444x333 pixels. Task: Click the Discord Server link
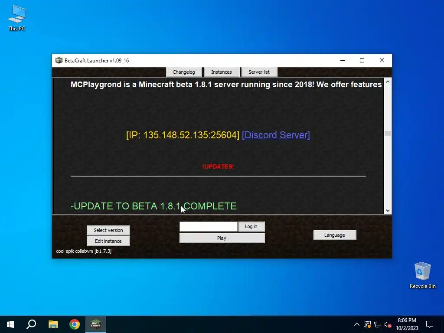[276, 135]
